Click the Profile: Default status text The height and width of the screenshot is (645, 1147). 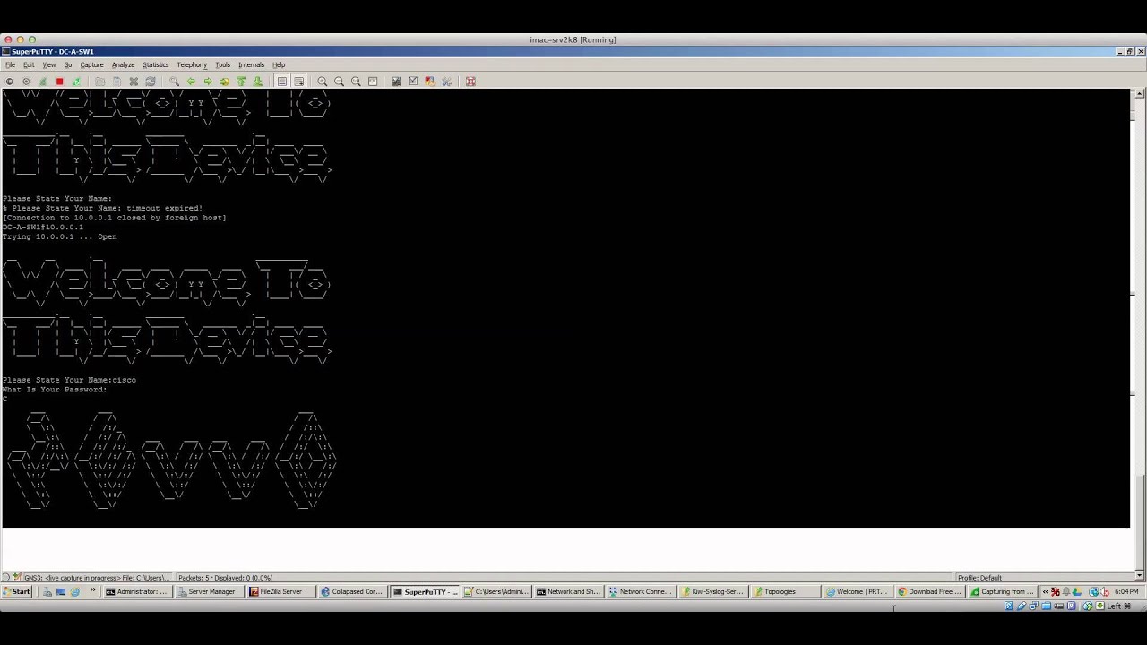(x=979, y=578)
